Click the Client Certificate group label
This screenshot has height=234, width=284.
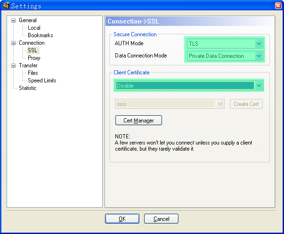131,73
